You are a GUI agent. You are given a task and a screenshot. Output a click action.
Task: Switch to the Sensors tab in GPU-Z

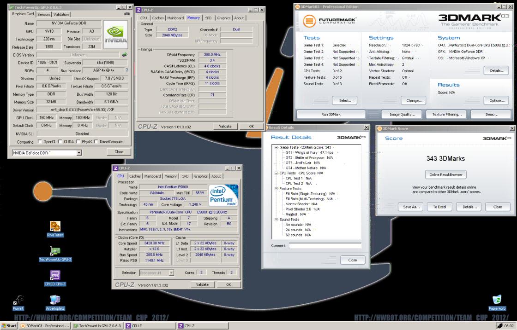(x=43, y=14)
